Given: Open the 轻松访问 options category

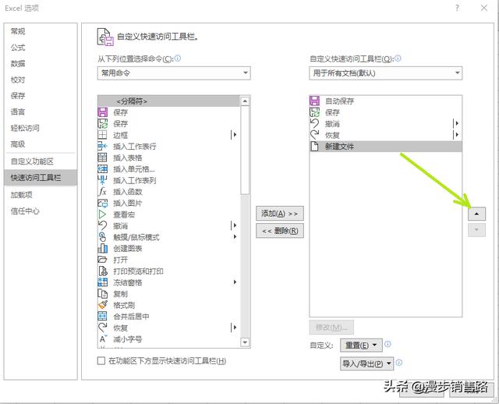Looking at the screenshot, I should [41, 128].
